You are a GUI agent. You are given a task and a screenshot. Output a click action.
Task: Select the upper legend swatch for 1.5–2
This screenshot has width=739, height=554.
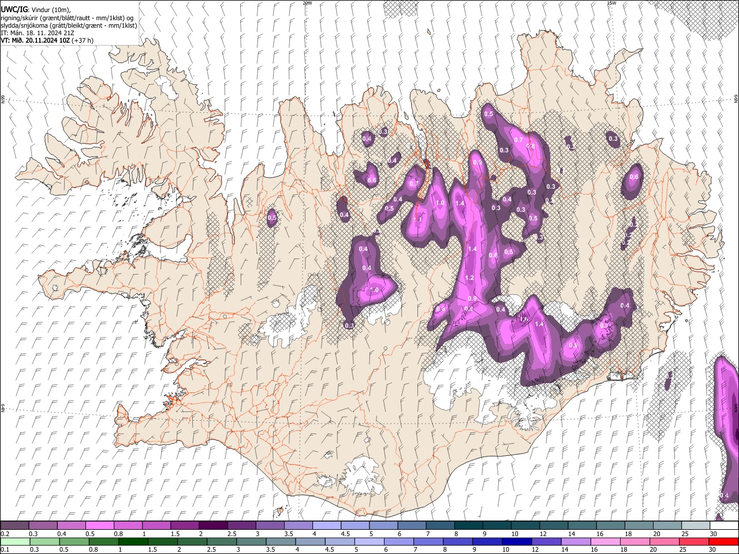[185, 526]
